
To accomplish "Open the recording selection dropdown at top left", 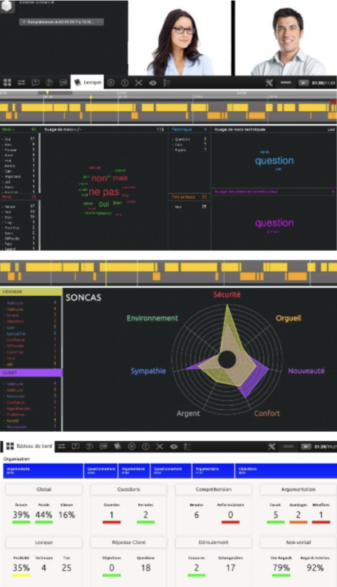I will (x=61, y=22).
